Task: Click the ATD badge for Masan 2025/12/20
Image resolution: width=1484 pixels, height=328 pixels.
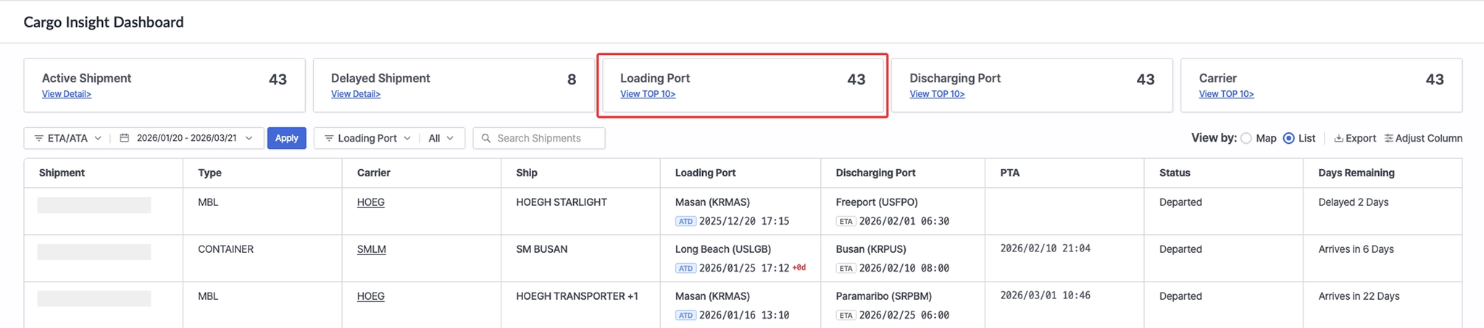Action: coord(685,221)
